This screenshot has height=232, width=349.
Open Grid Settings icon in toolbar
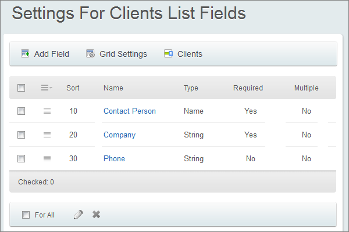(90, 54)
